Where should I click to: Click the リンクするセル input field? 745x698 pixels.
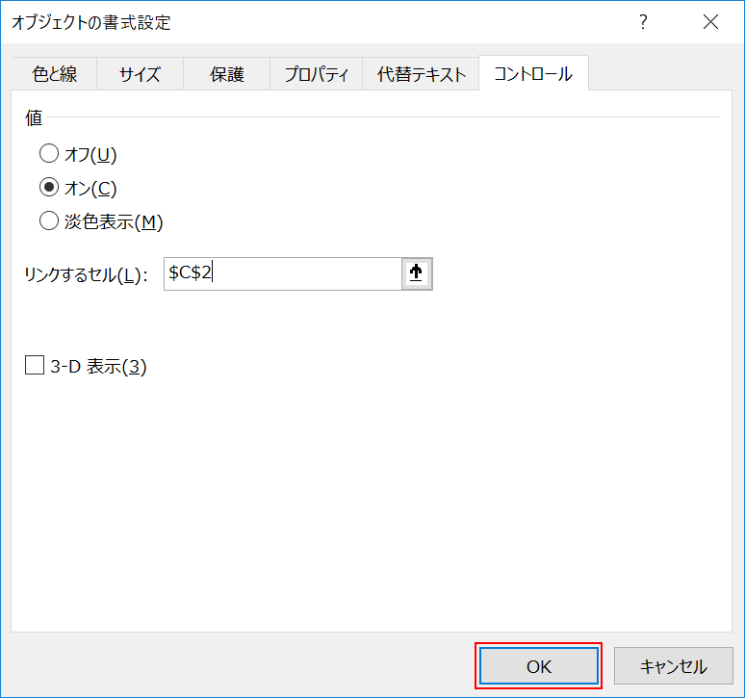coord(283,273)
